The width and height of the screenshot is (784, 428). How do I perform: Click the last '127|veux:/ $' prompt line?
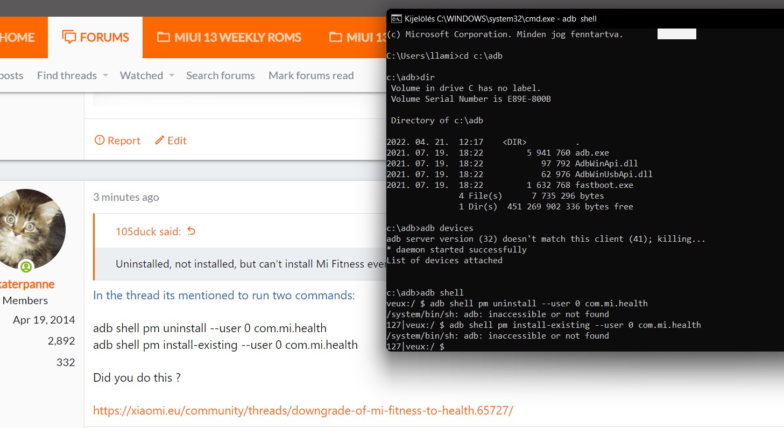coord(415,347)
